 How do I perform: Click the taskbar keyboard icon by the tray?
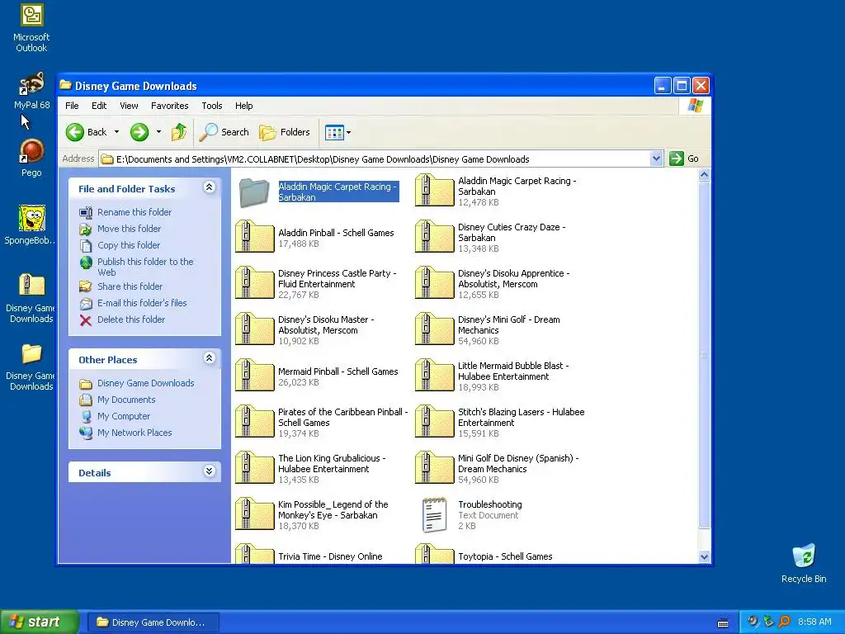tap(723, 622)
